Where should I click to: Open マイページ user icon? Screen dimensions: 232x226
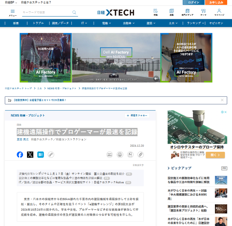pos(219,12)
